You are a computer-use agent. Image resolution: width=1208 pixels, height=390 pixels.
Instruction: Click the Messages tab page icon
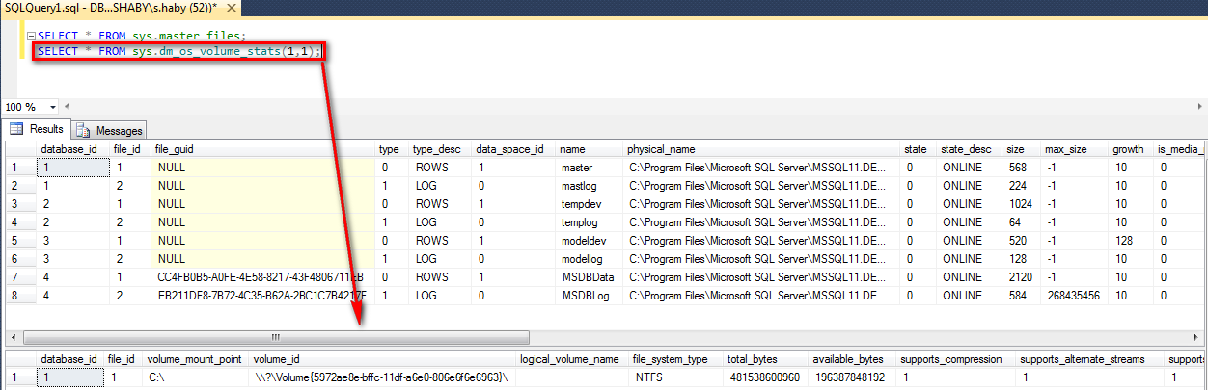pyautogui.click(x=83, y=130)
